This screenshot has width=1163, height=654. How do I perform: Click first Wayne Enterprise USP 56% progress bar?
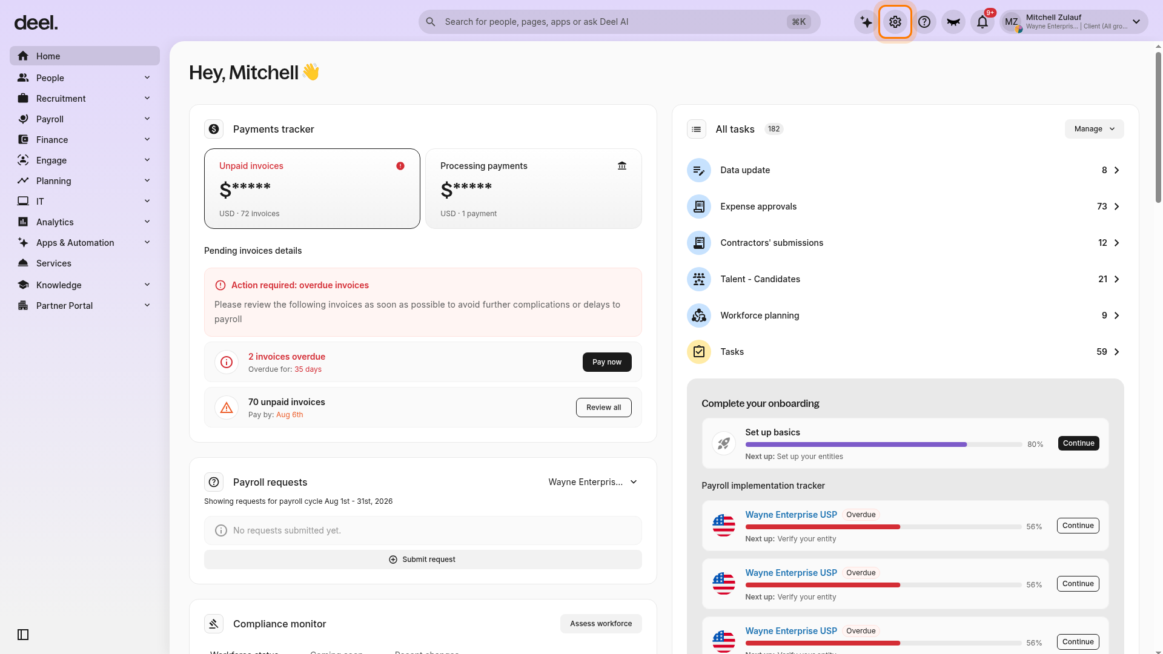pos(884,527)
